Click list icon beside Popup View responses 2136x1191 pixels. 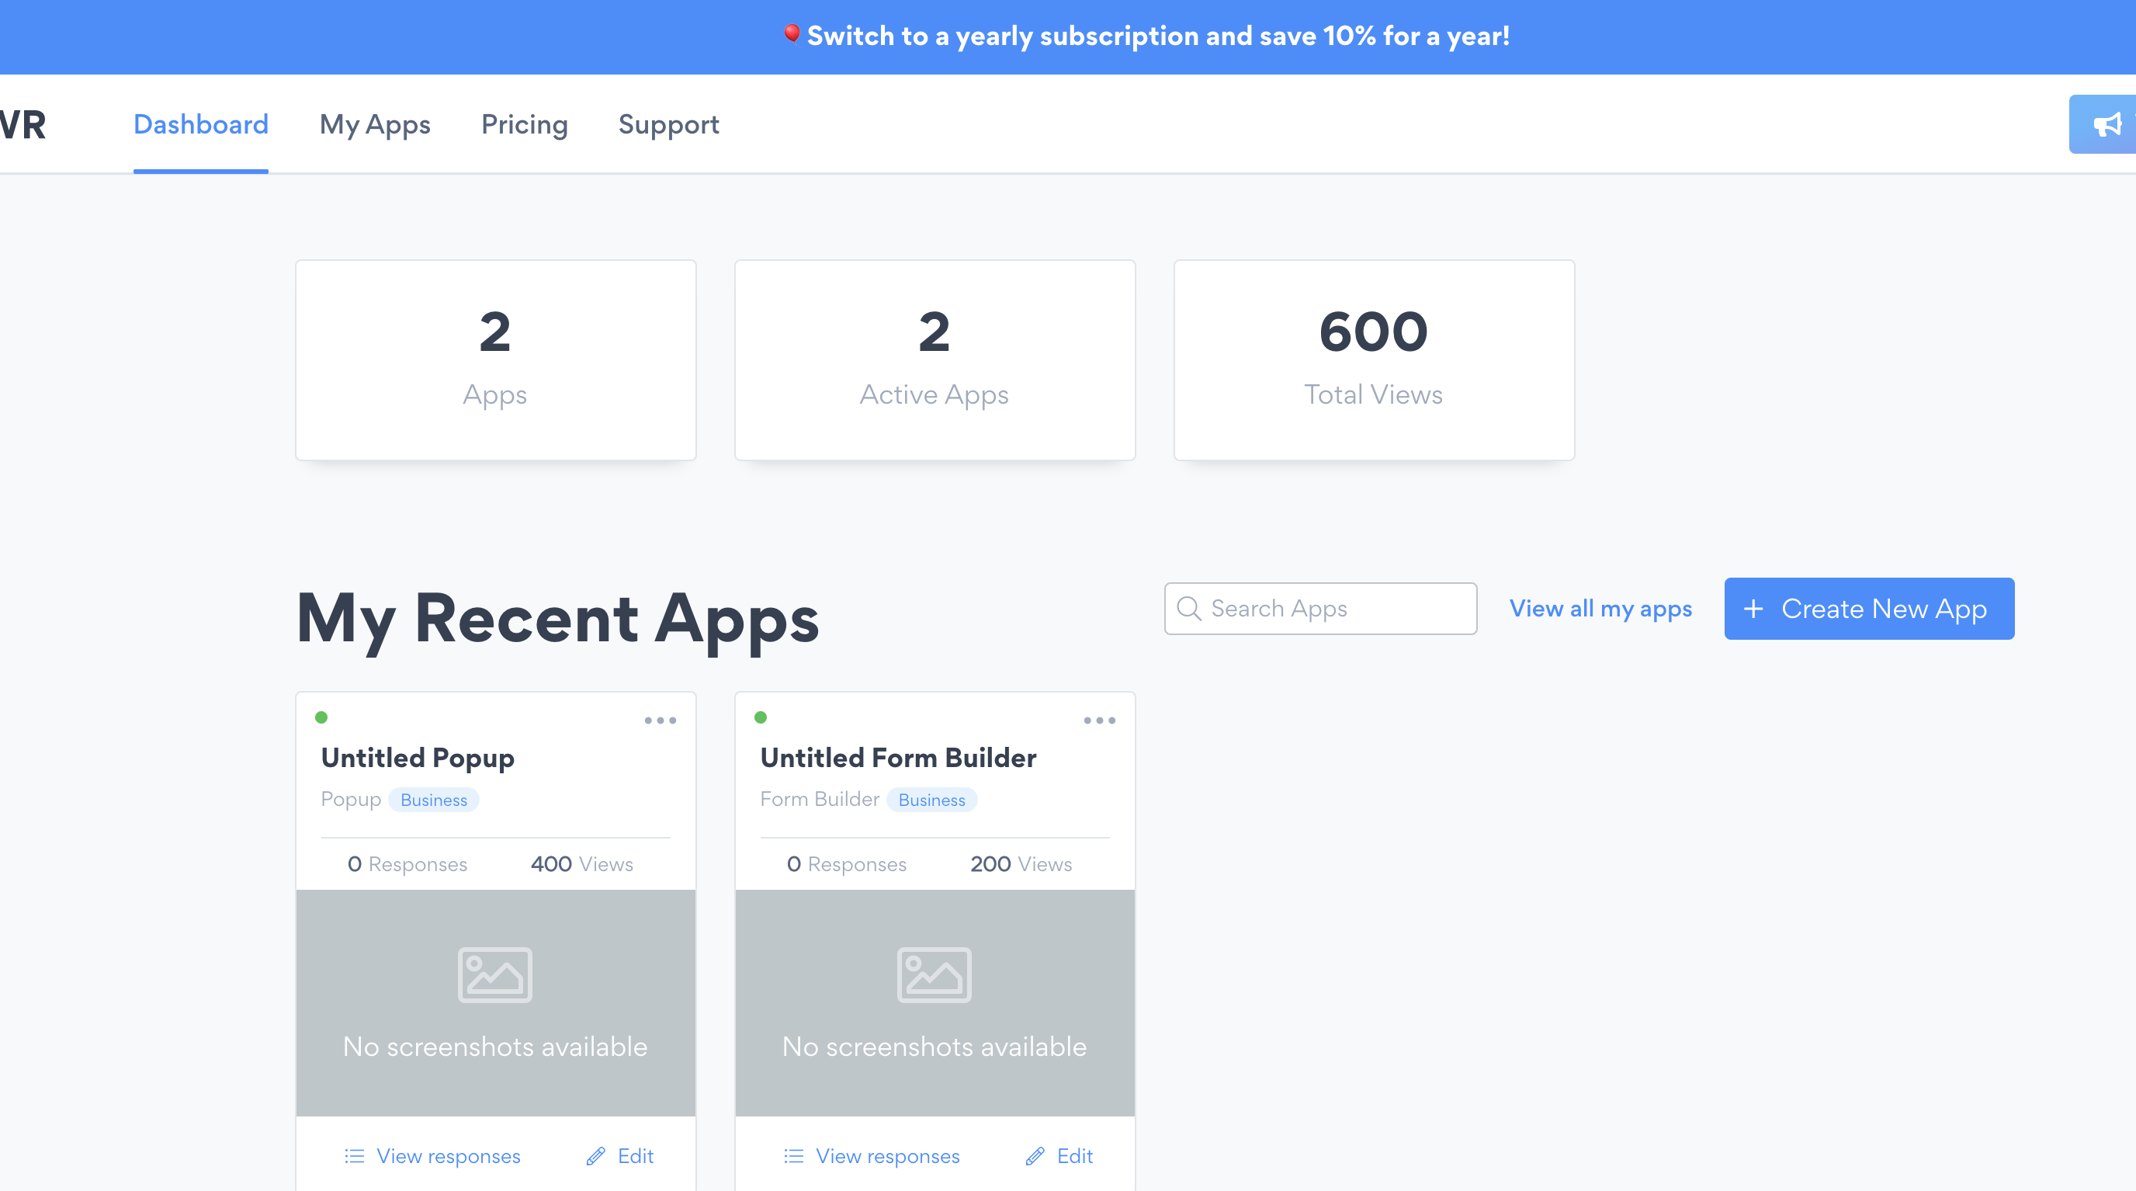[354, 1156]
